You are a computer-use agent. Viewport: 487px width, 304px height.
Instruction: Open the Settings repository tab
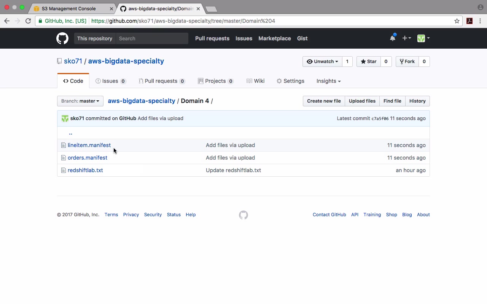click(x=290, y=81)
